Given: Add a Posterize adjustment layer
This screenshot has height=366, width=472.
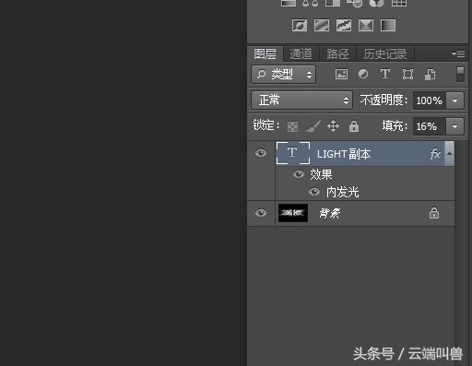Looking at the screenshot, I should pyautogui.click(x=322, y=26).
